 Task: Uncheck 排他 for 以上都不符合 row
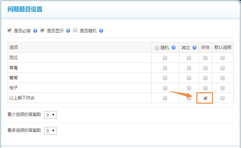click(x=205, y=98)
